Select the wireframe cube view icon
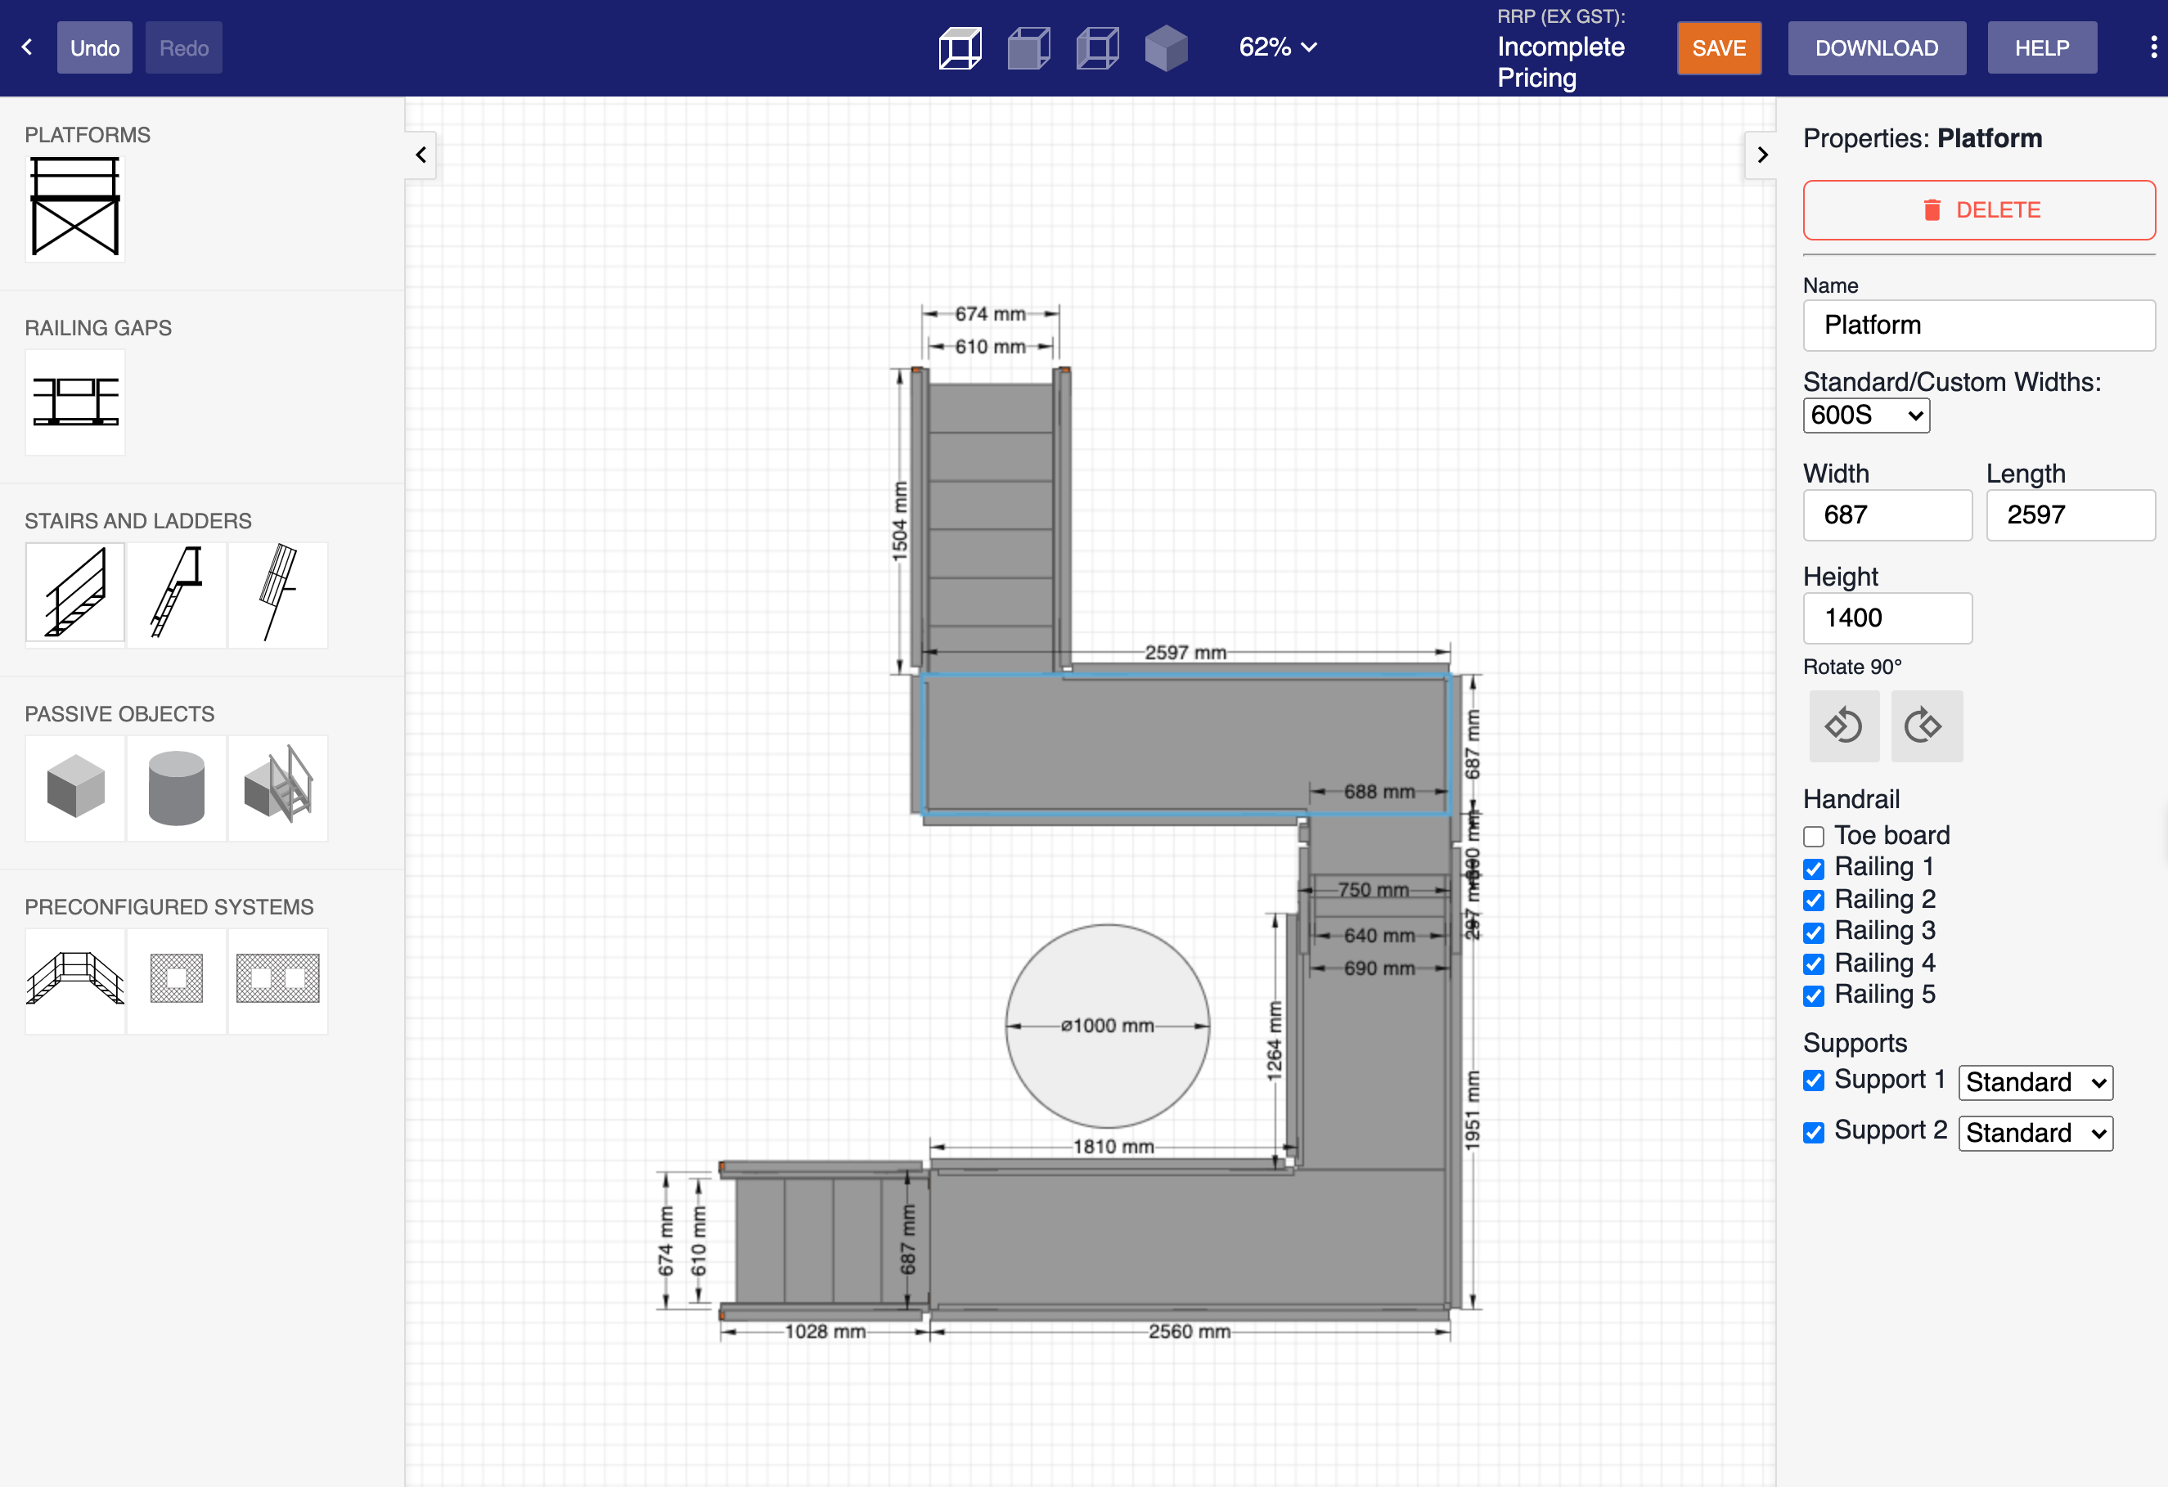Screen dimensions: 2168x1487 (x=960, y=47)
